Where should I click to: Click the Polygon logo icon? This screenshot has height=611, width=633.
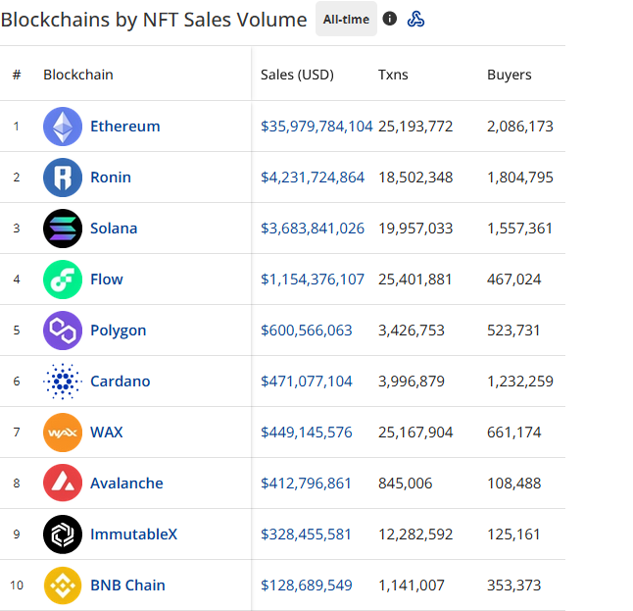[x=63, y=331]
